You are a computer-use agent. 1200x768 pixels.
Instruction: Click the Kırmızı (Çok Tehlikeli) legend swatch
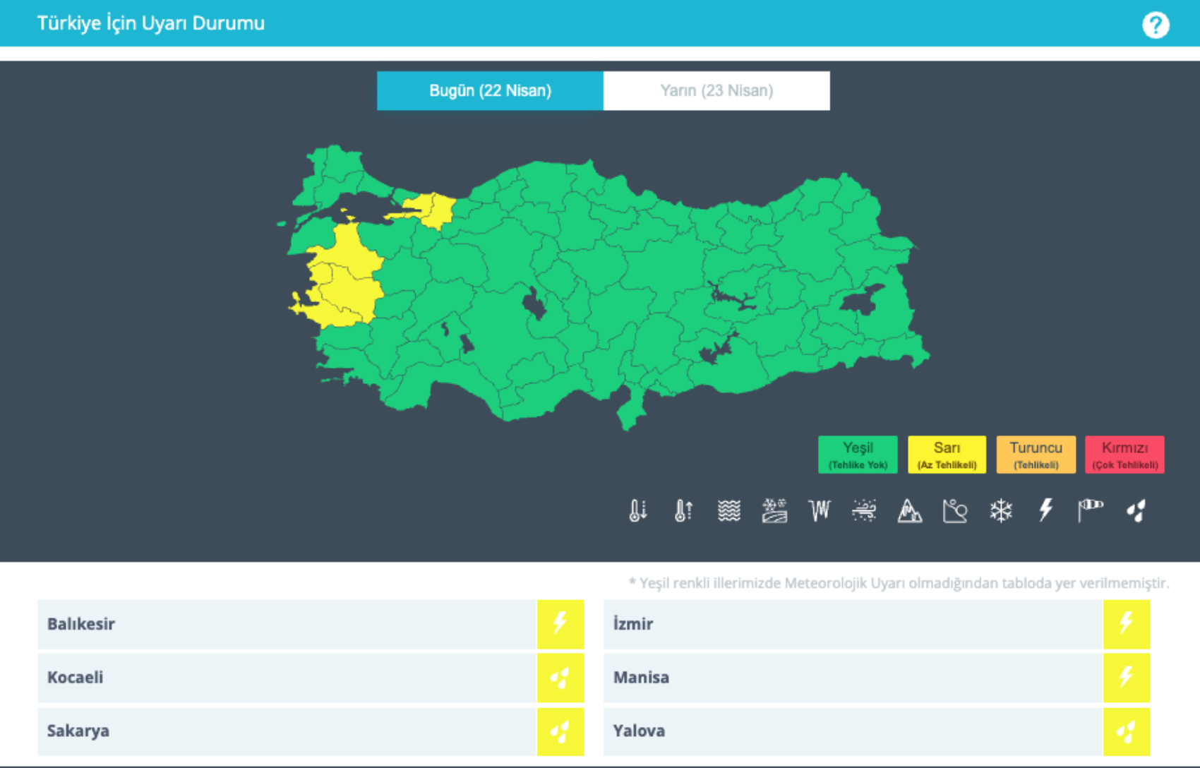tap(1124, 455)
